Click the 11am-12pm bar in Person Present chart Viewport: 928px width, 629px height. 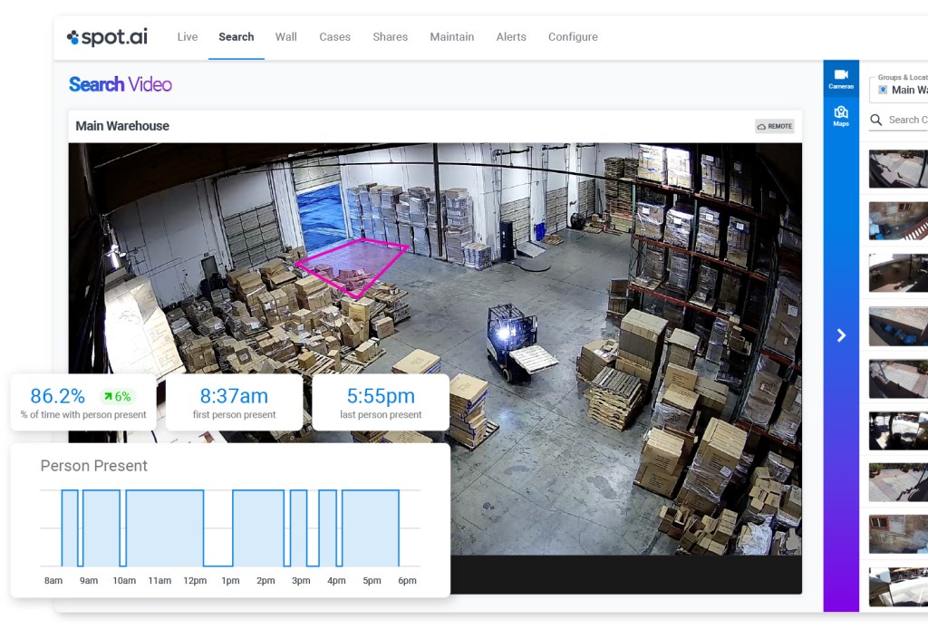165,527
